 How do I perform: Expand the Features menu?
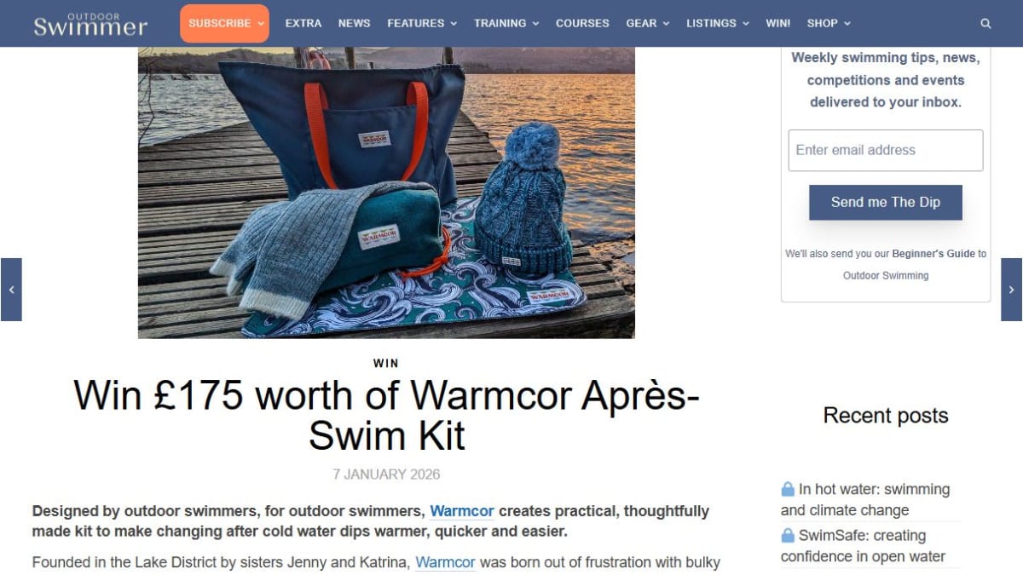click(x=422, y=23)
